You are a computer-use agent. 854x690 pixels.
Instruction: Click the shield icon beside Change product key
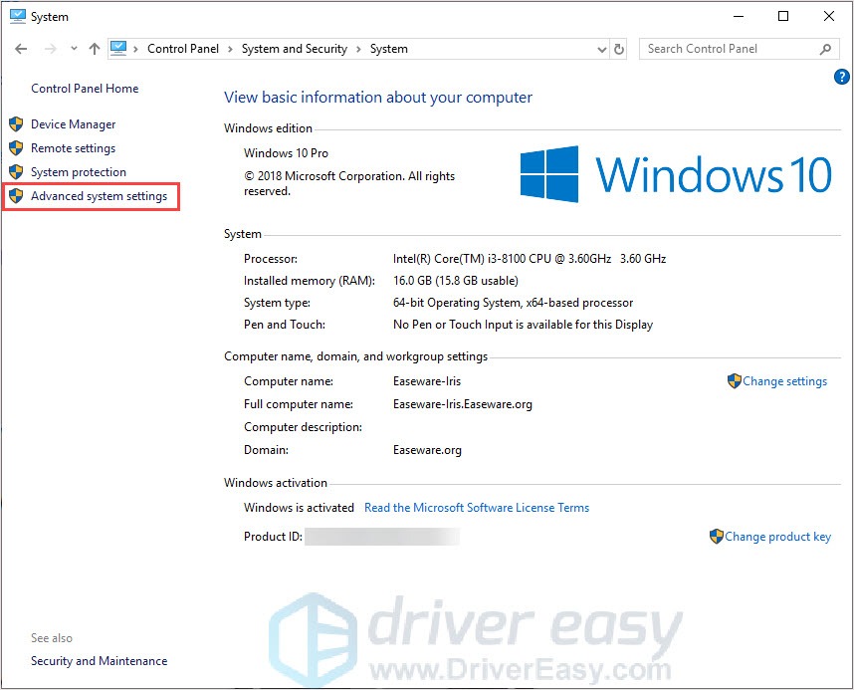tap(718, 536)
